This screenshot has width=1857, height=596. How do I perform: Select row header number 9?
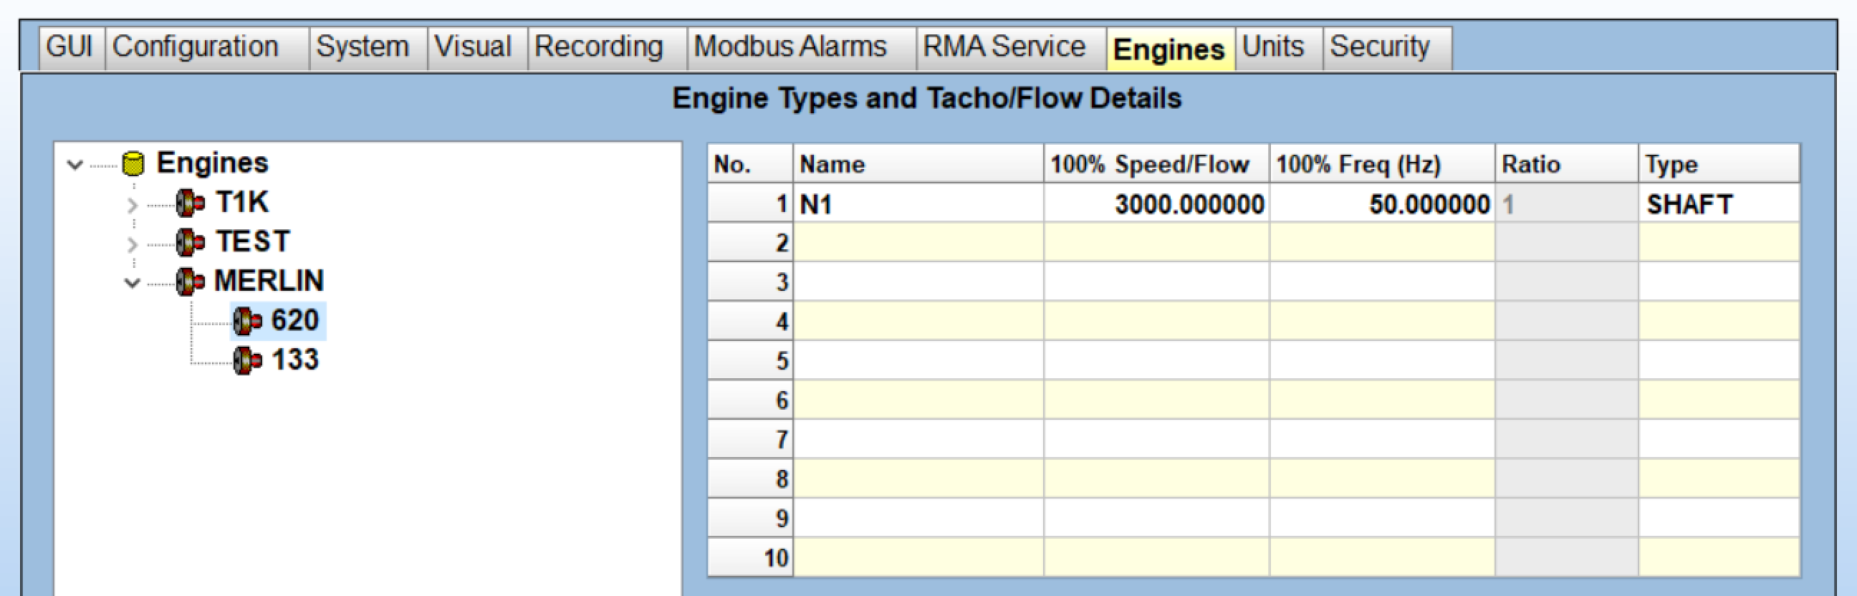[x=750, y=518]
